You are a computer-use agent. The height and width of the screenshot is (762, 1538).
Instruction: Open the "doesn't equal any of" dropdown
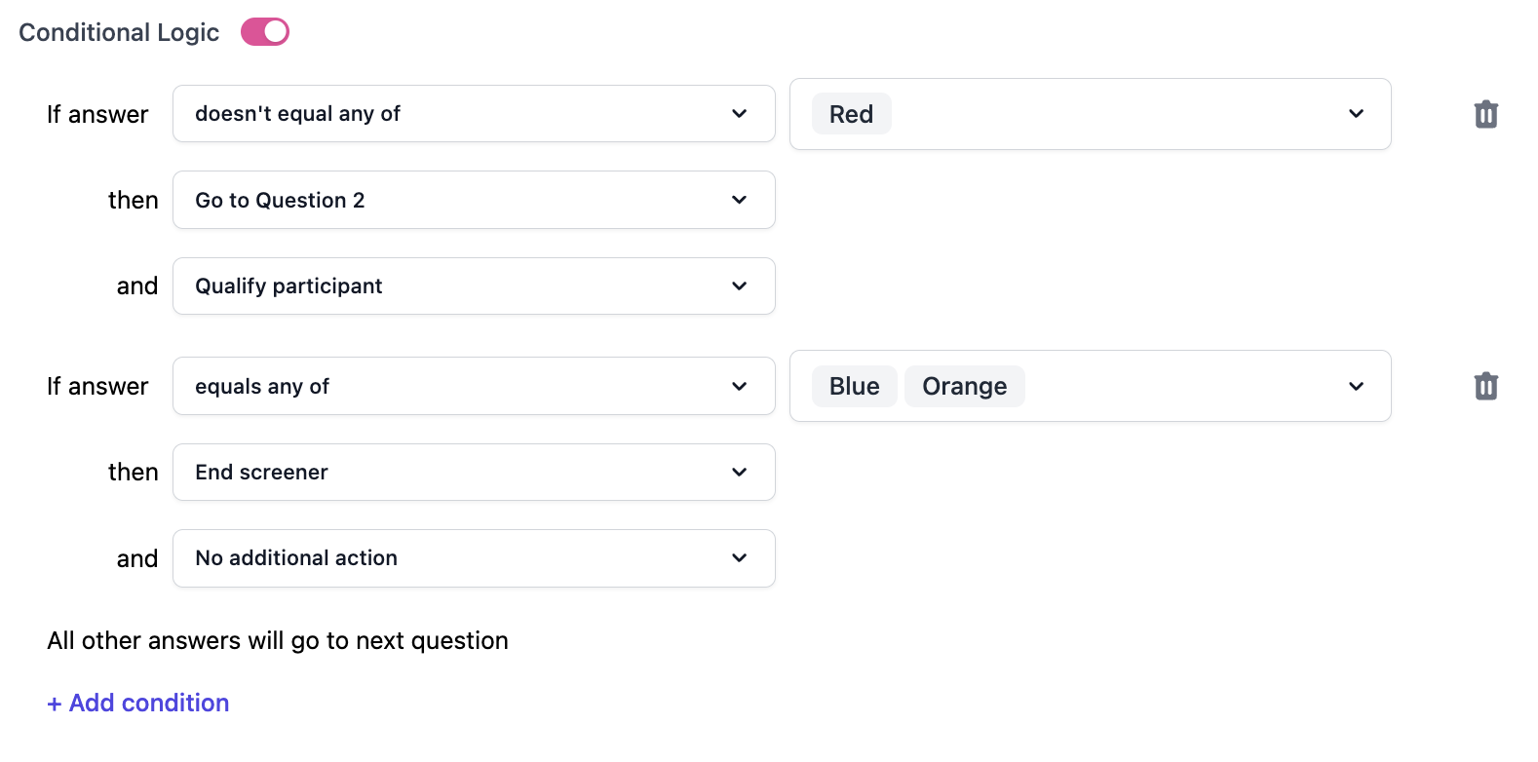click(x=473, y=114)
